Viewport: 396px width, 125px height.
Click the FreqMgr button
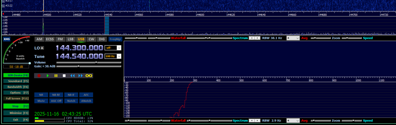click(115, 39)
